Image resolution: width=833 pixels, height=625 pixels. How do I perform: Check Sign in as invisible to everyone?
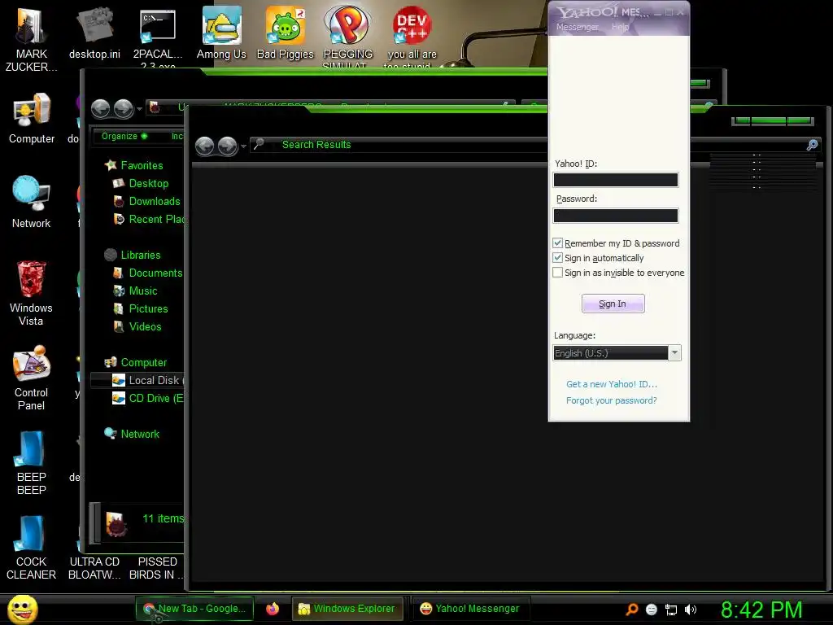point(557,273)
